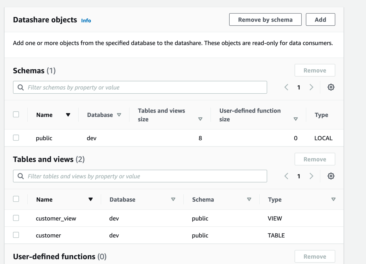Open the Type column filter dropdown
The height and width of the screenshot is (264, 366).
[x=333, y=199]
